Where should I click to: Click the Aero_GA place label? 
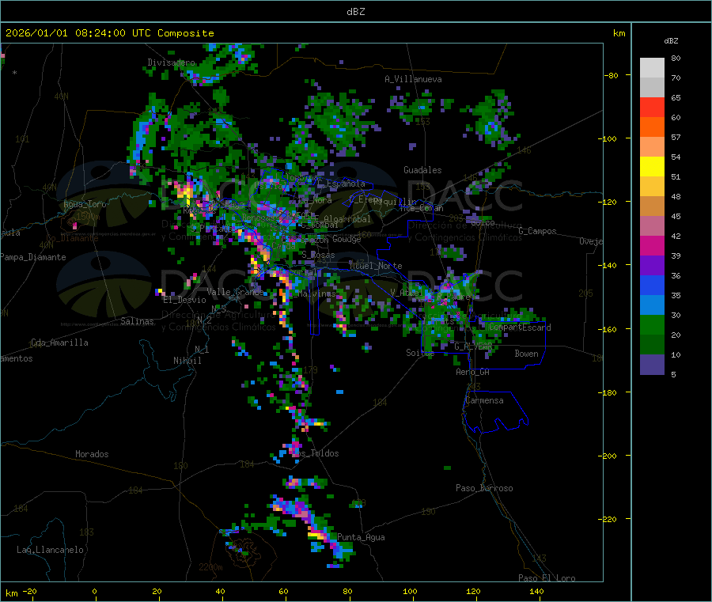(x=472, y=372)
